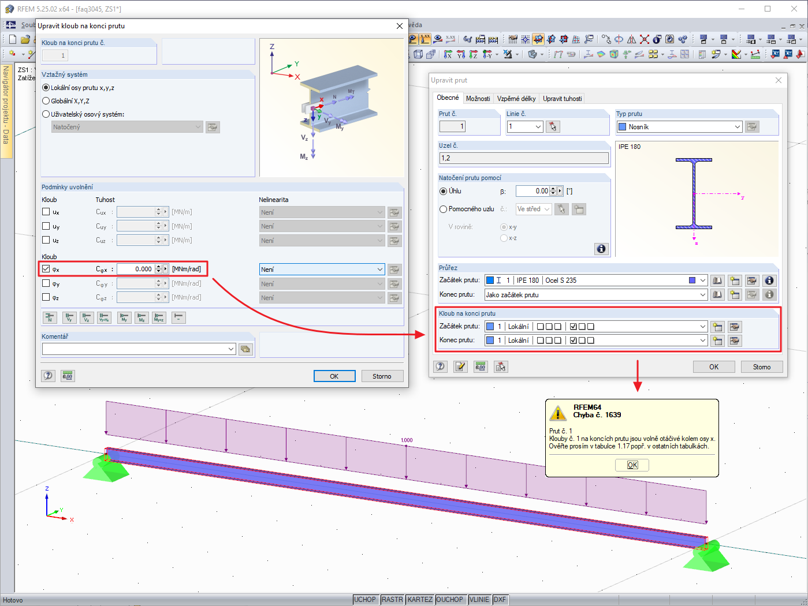808x606 pixels.
Task: Enable the φz rotation release checkbox
Action: click(x=46, y=297)
